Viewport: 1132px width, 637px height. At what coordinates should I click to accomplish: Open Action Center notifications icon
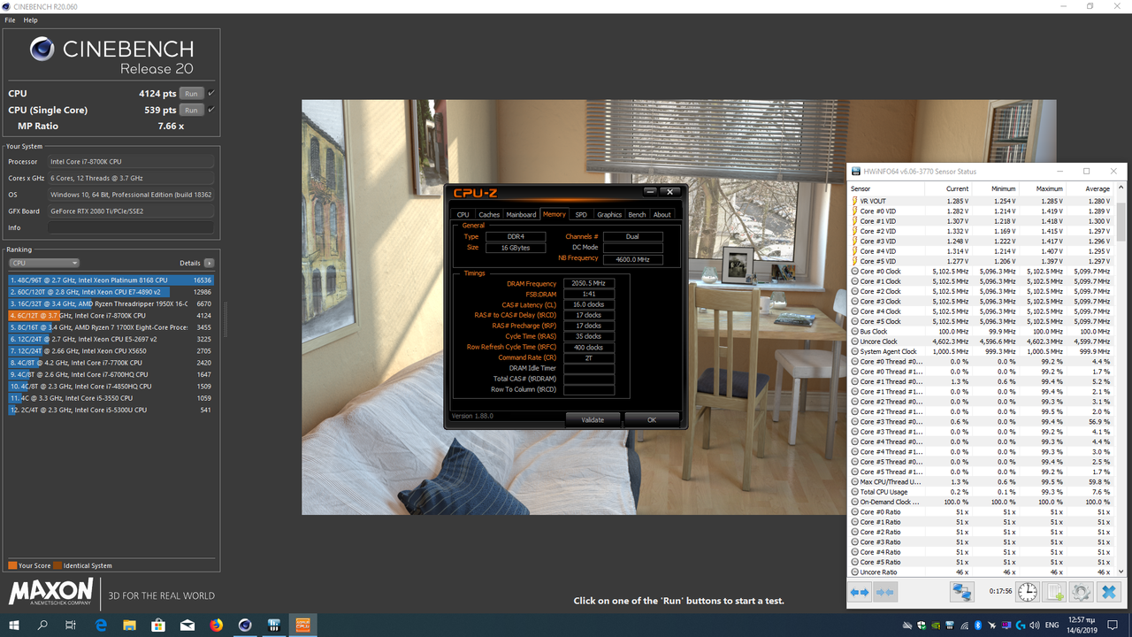click(x=1113, y=625)
